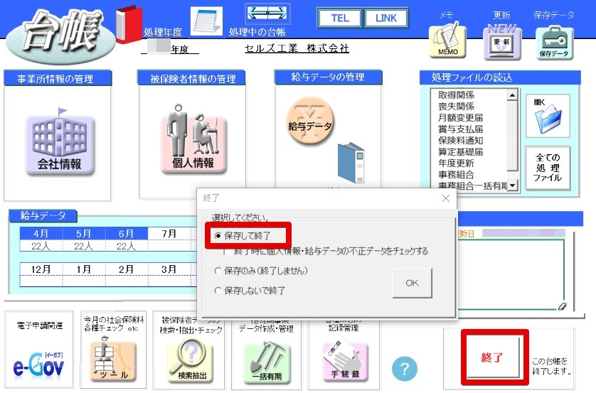Click the 一括有期 shovel icon

point(267,362)
